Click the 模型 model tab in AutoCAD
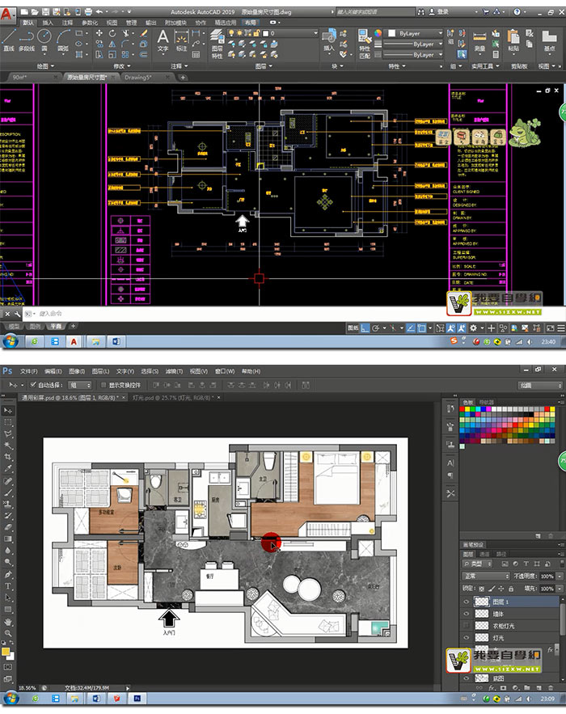The width and height of the screenshot is (566, 714). point(14,327)
